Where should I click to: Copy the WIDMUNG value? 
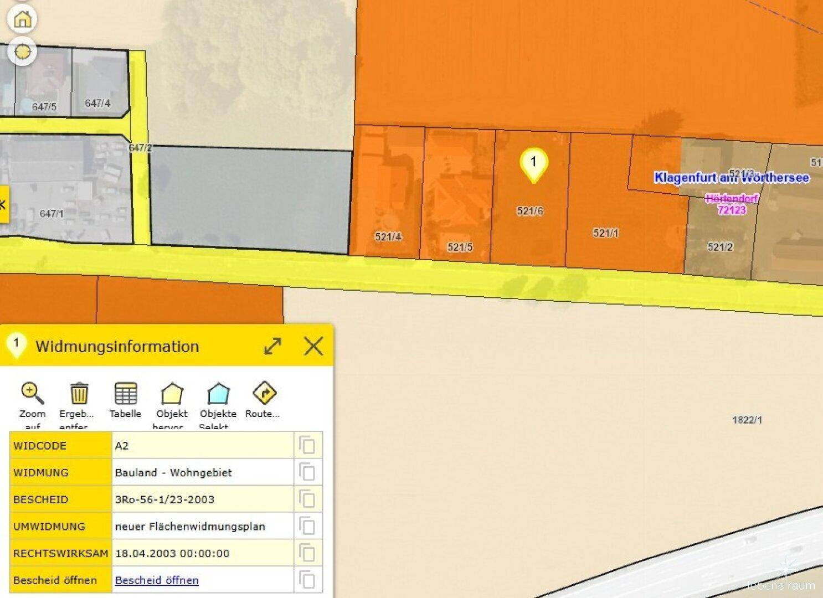tap(307, 472)
